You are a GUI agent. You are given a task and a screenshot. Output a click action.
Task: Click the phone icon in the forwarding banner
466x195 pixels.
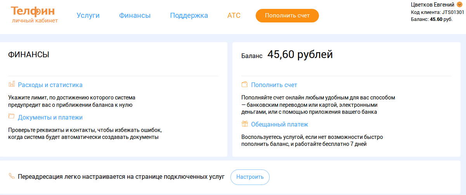coord(12,176)
